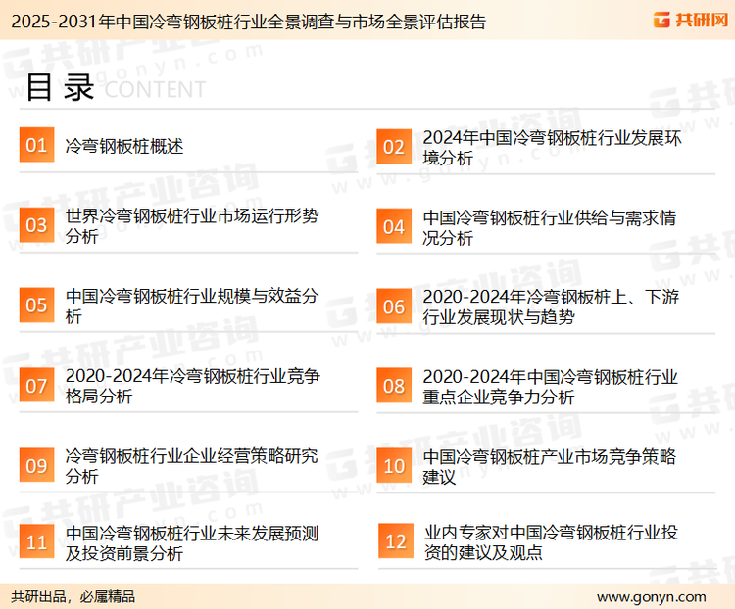Click the 共研出品，必属精品 footer slogan

pos(73,596)
